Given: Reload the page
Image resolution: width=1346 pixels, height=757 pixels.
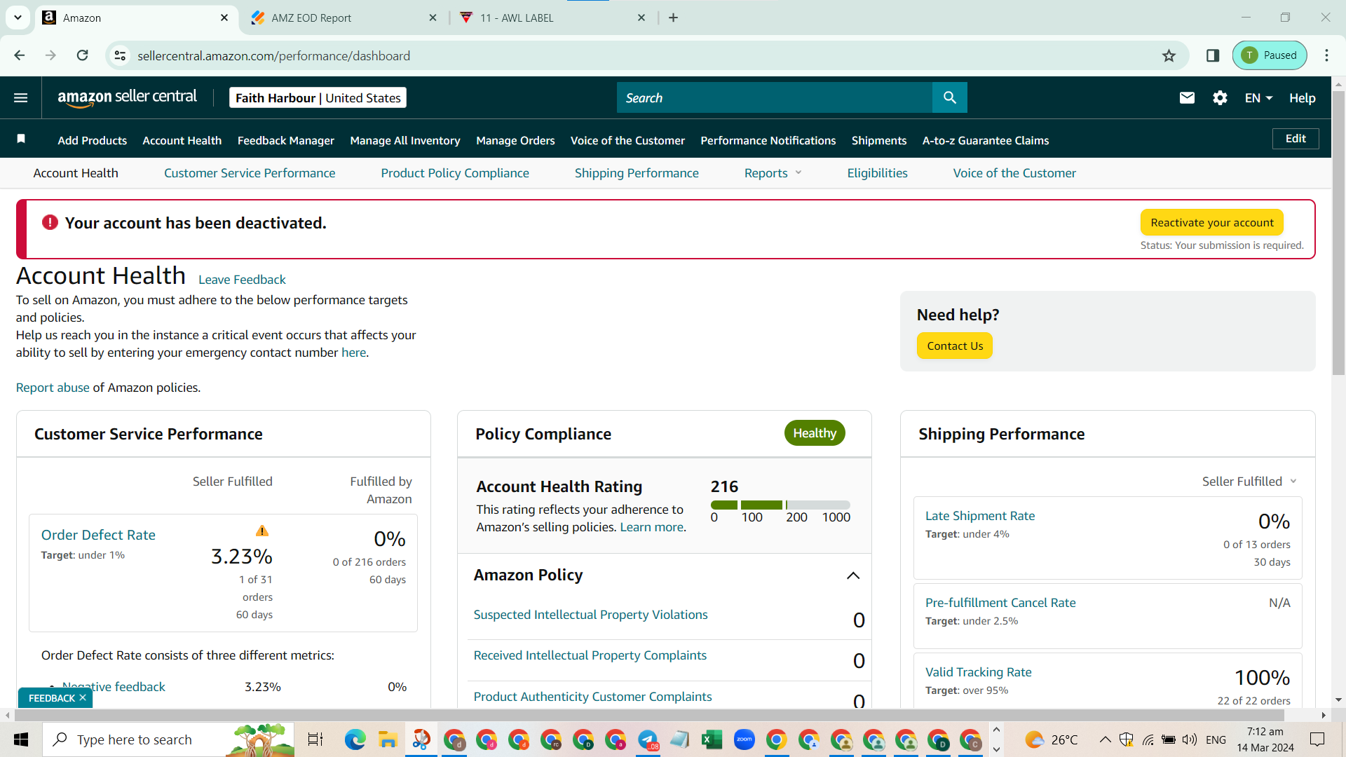Looking at the screenshot, I should [82, 55].
